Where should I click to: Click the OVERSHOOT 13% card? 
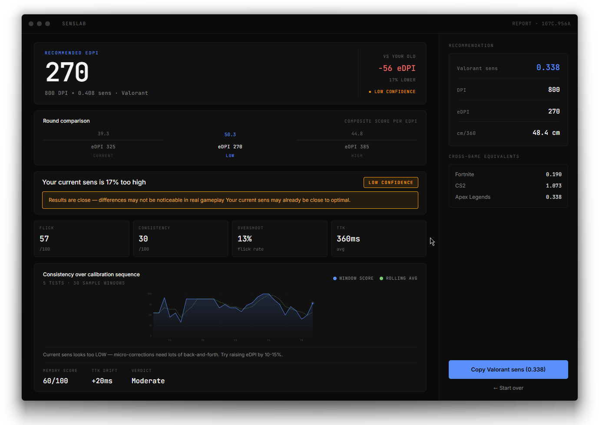coord(280,239)
